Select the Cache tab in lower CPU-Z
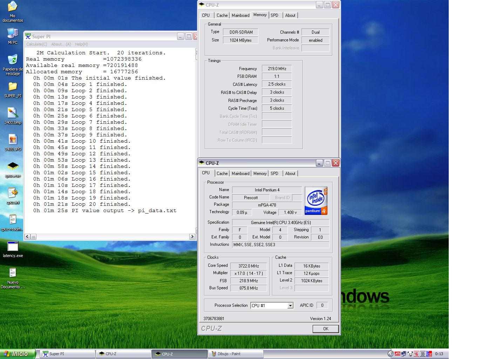 [x=222, y=174]
